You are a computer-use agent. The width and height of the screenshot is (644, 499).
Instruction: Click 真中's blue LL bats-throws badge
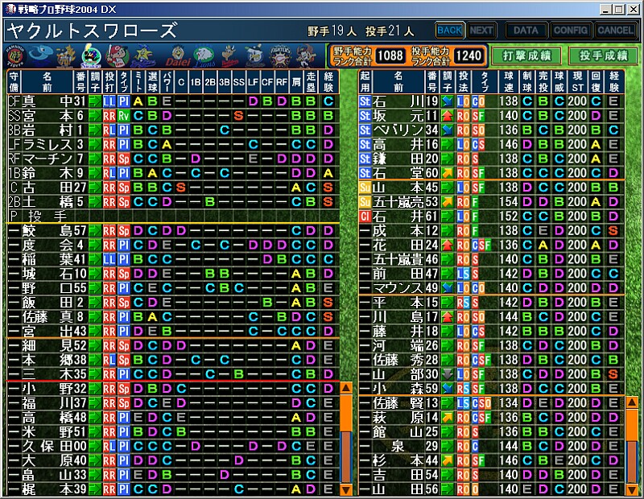click(x=109, y=101)
